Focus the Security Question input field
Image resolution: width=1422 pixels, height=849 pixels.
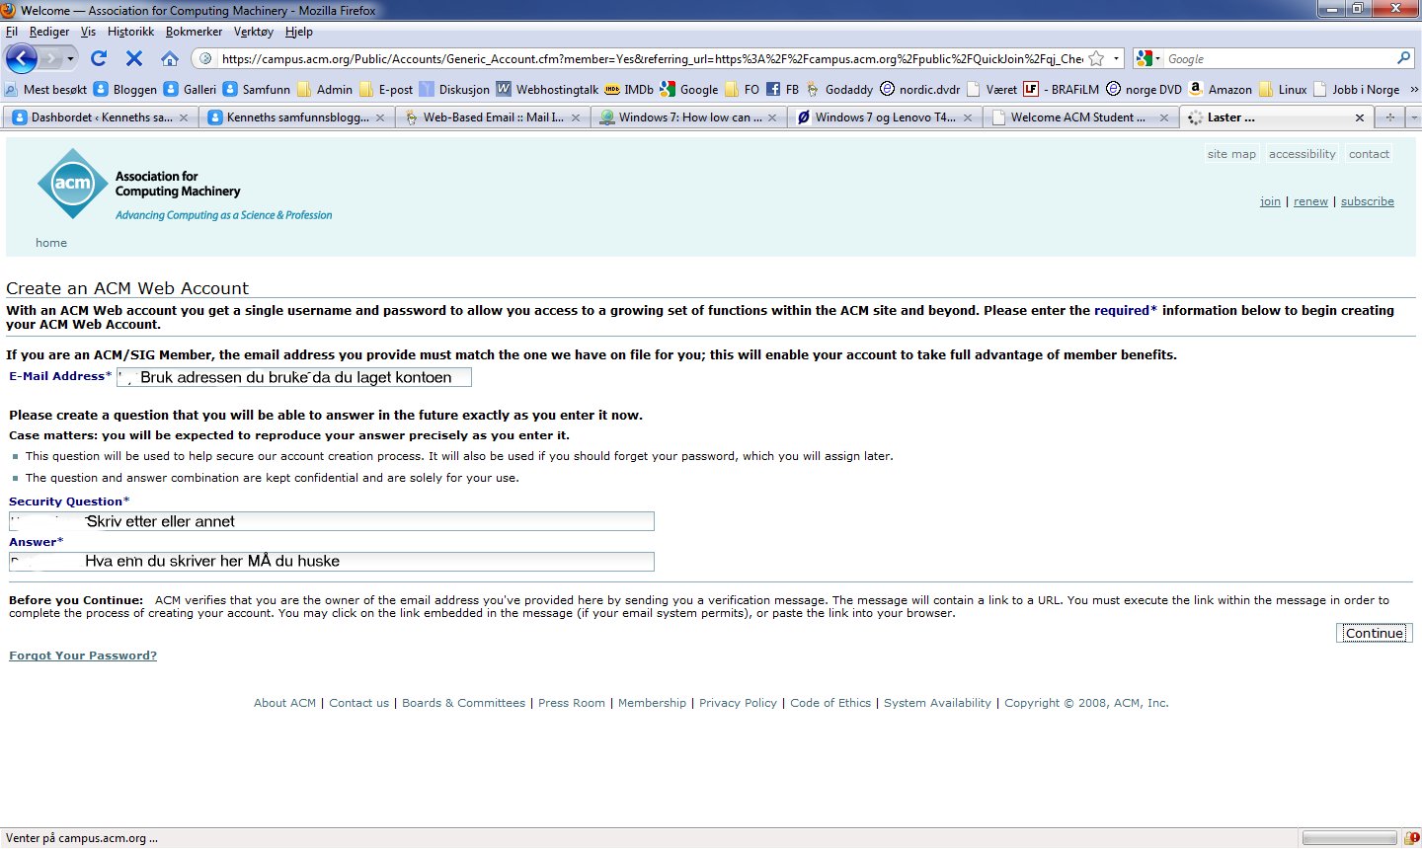pyautogui.click(x=332, y=521)
